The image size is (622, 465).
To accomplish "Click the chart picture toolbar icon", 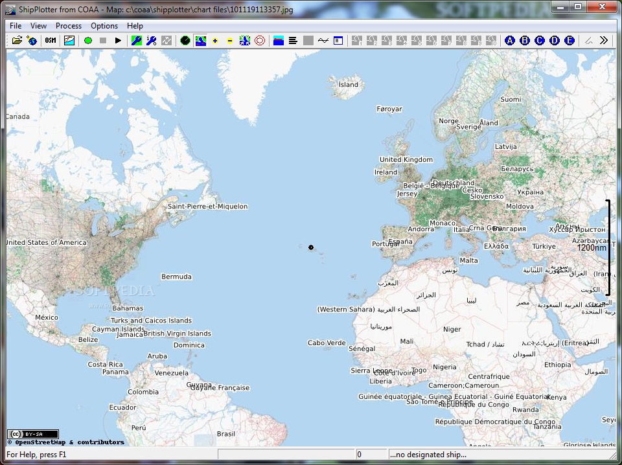I will [x=69, y=40].
